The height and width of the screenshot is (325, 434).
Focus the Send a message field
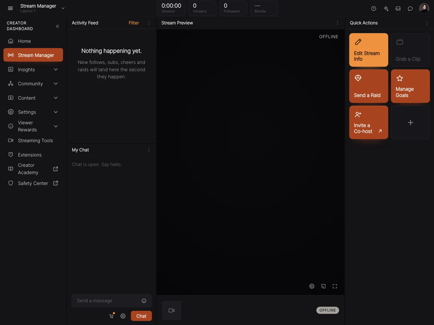pos(111,301)
